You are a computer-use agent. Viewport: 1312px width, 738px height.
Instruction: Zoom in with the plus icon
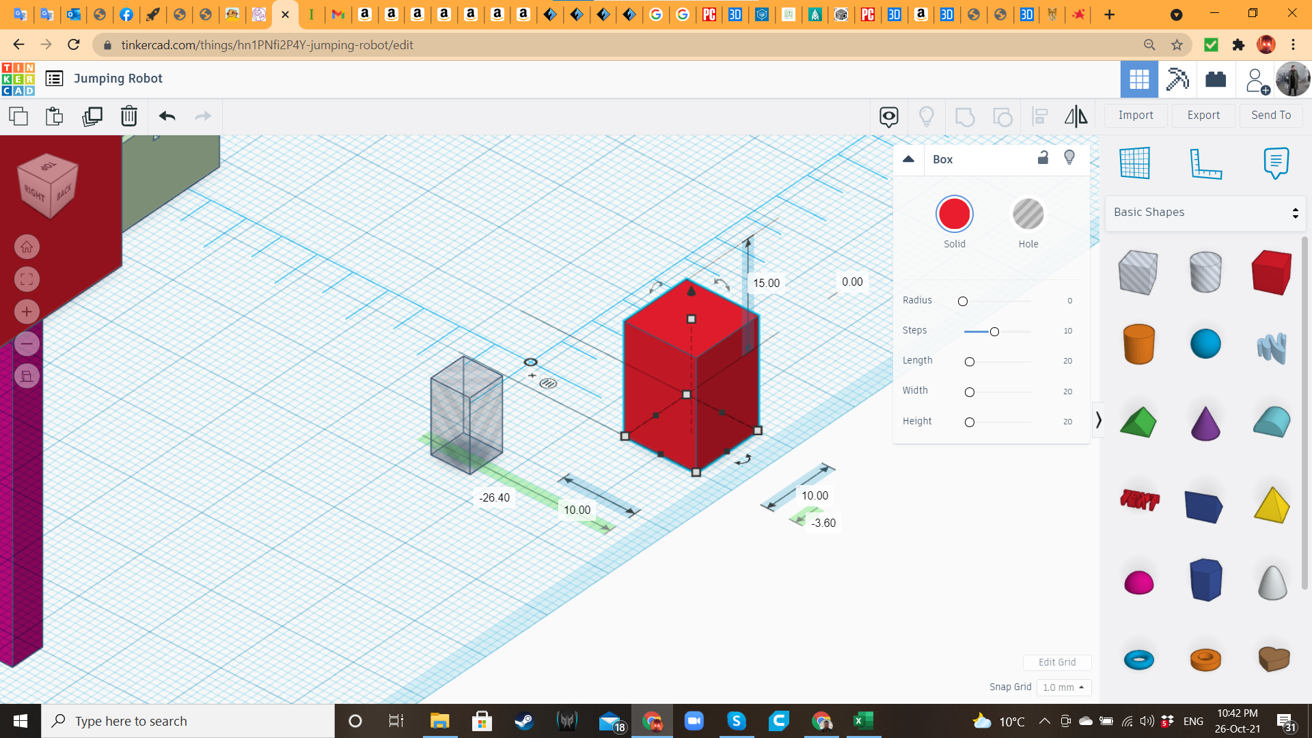pos(27,312)
